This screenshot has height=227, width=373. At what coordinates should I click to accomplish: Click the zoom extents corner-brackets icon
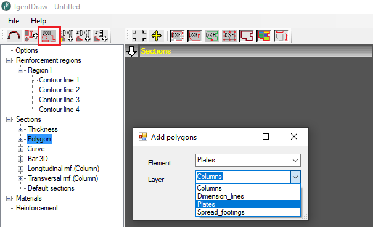click(x=139, y=36)
